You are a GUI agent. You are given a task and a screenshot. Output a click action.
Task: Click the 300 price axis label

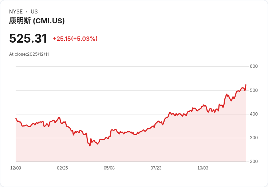click(254, 138)
